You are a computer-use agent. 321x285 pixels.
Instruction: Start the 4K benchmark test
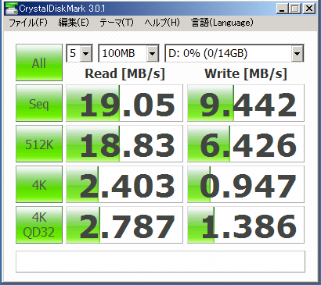(x=39, y=184)
